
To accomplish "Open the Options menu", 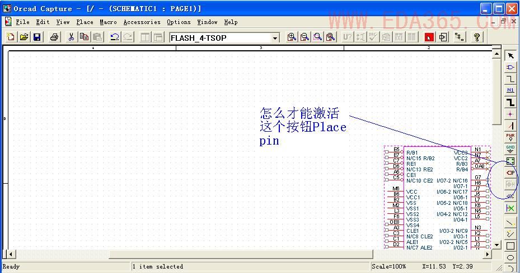I will click(179, 22).
